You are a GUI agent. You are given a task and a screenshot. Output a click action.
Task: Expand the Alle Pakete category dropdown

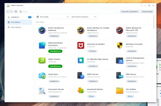pyautogui.click(x=52, y=17)
